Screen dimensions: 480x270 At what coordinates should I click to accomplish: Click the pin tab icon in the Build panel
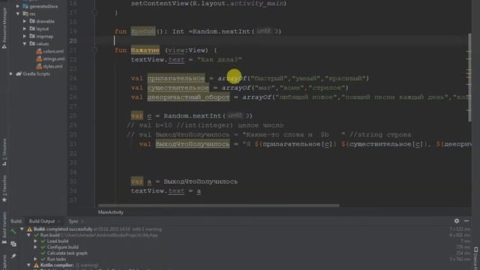pos(13,256)
